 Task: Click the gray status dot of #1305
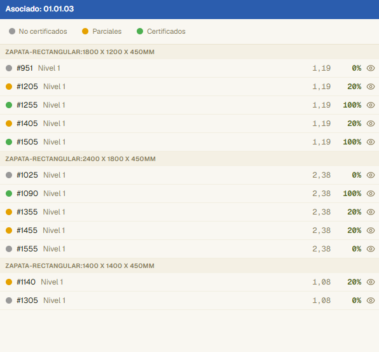(x=9, y=300)
